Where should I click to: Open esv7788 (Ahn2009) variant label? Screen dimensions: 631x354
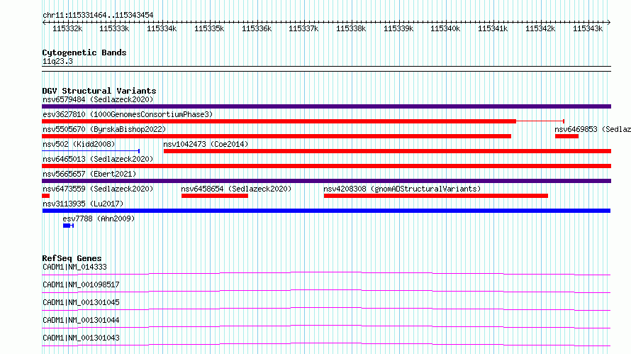click(x=99, y=219)
